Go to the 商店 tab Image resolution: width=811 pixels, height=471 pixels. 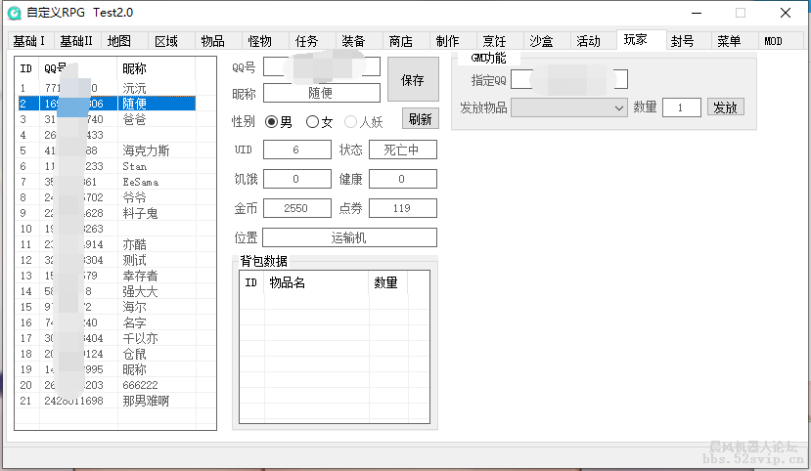point(400,41)
